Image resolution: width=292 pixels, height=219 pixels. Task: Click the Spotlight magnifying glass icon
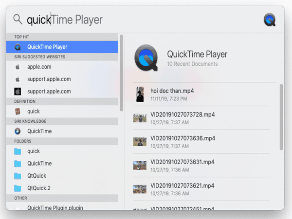[18, 19]
